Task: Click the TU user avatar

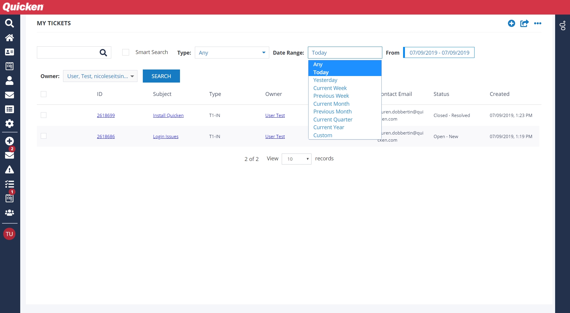Action: 10,234
